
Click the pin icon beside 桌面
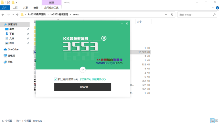(x=28, y=29)
